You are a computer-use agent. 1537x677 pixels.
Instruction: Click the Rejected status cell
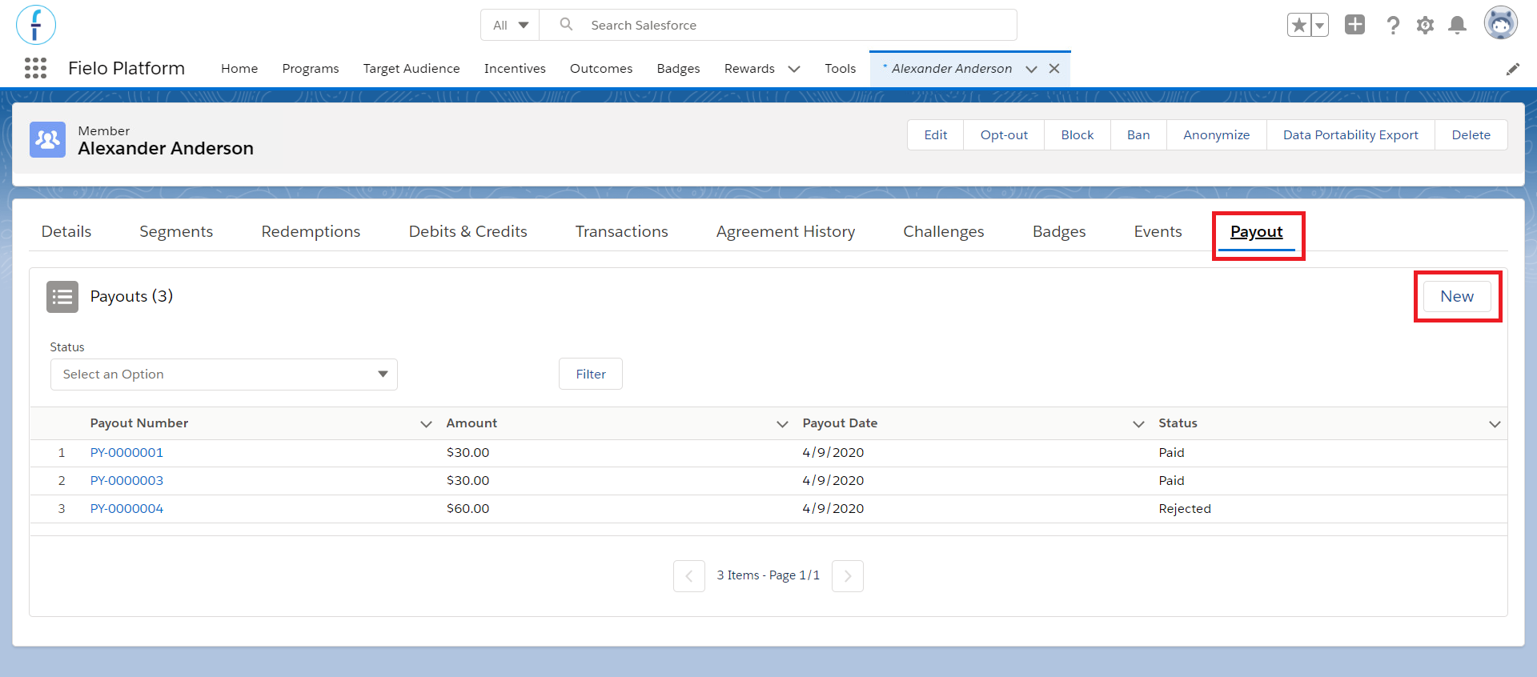pyautogui.click(x=1185, y=509)
